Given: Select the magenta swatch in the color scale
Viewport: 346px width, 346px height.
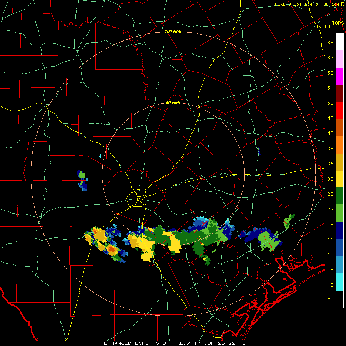Looking at the screenshot, I should coord(339,77).
